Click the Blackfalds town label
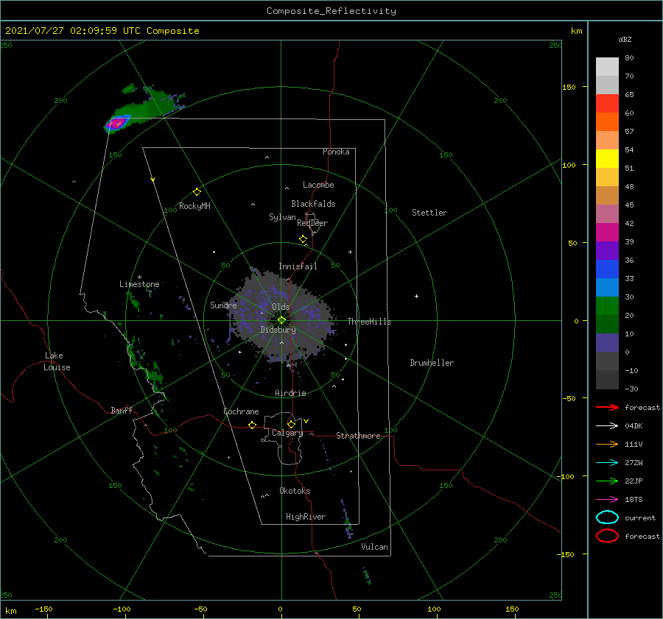663x619 pixels. [x=313, y=204]
